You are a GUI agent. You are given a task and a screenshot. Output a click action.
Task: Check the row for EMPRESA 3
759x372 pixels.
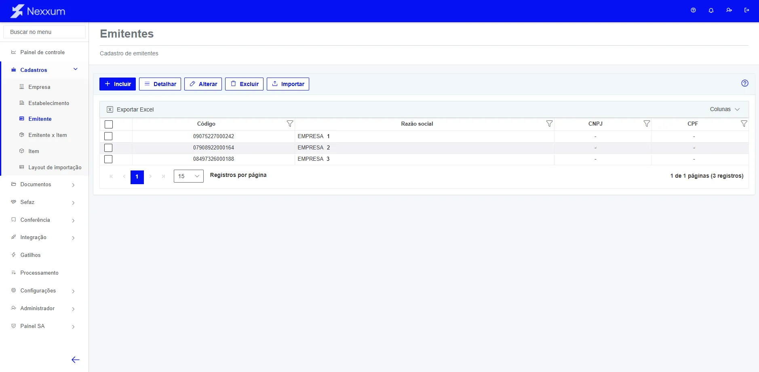[x=108, y=159]
